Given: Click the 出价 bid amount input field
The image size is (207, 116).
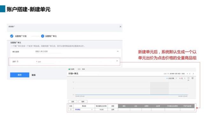Looking at the screenshot, I should [45, 62].
